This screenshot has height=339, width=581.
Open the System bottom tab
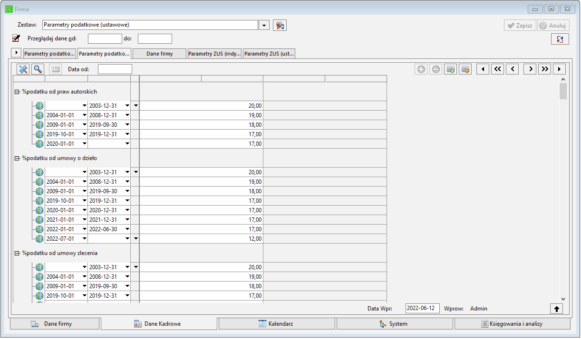pyautogui.click(x=395, y=324)
